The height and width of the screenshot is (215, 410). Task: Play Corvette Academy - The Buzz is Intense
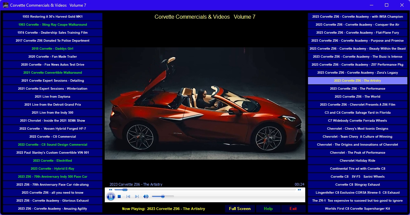tap(357, 57)
